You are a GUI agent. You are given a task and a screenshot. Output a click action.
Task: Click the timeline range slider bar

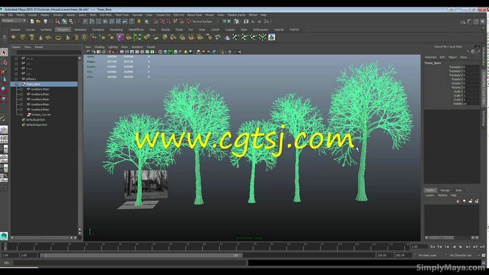click(x=139, y=255)
